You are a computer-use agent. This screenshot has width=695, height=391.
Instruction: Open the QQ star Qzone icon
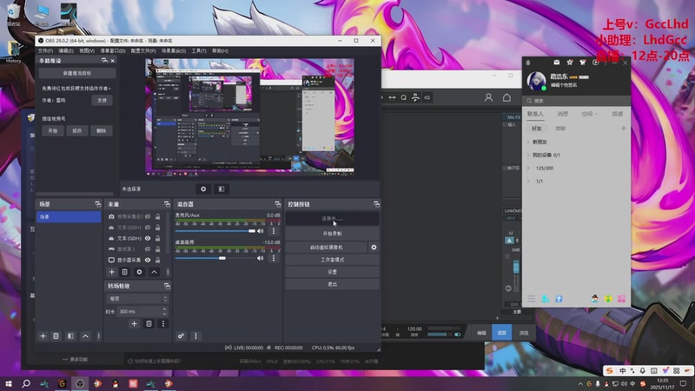tap(570, 63)
